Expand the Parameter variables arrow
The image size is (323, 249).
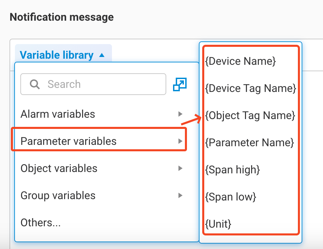click(x=180, y=141)
